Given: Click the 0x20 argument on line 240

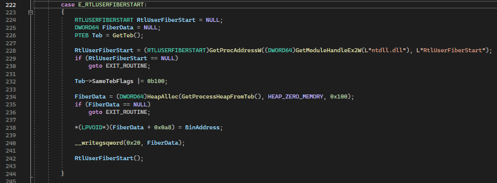Looking at the screenshot, I should coord(133,143).
